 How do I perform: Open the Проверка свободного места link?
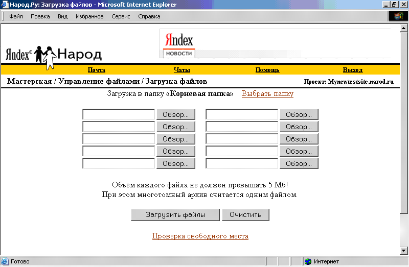200,236
